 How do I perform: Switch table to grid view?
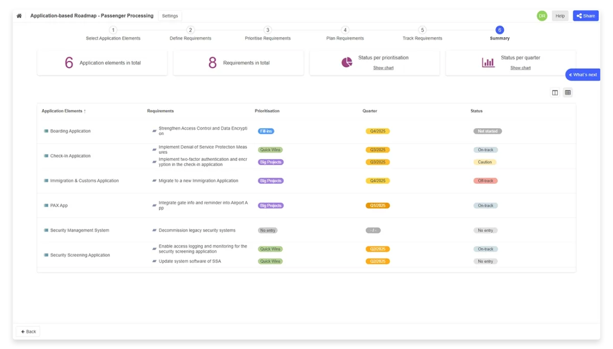click(x=568, y=92)
